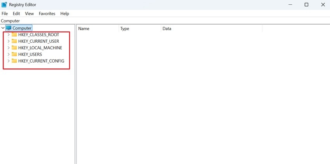Click the HKEY_LOCAL_MACHINE folder icon
Viewport: 330px width, 164px height.
14,48
